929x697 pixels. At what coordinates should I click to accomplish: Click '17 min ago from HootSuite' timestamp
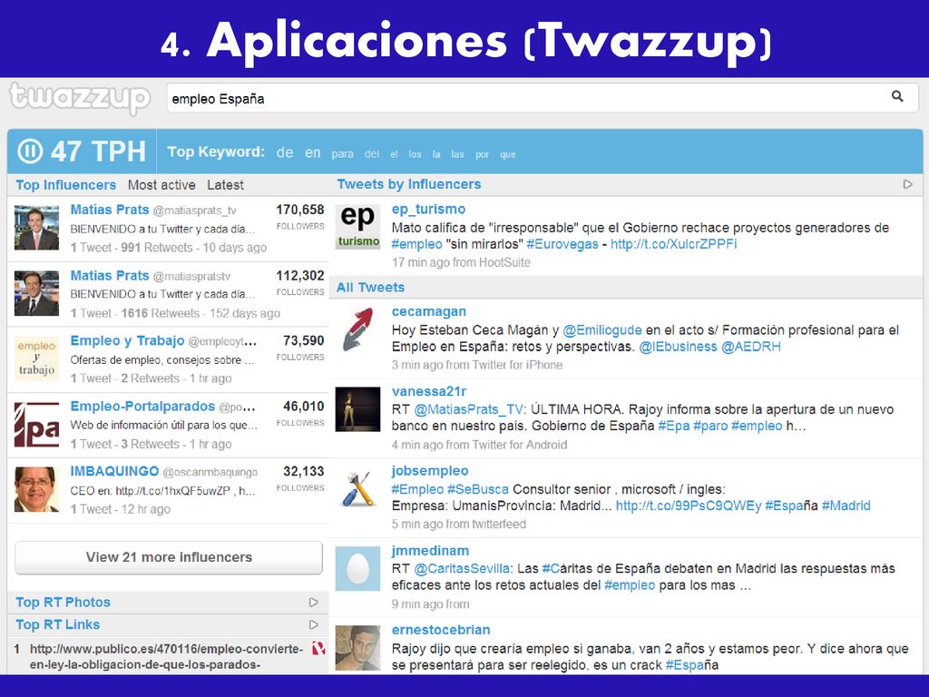[x=461, y=262]
